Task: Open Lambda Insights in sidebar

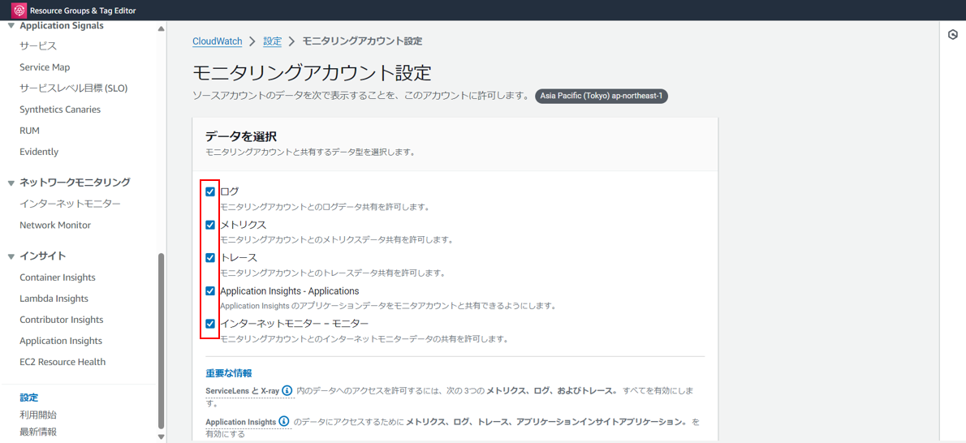Action: [54, 299]
